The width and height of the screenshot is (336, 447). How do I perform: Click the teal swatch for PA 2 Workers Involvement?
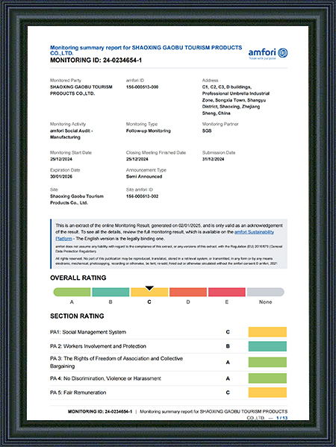point(267,346)
